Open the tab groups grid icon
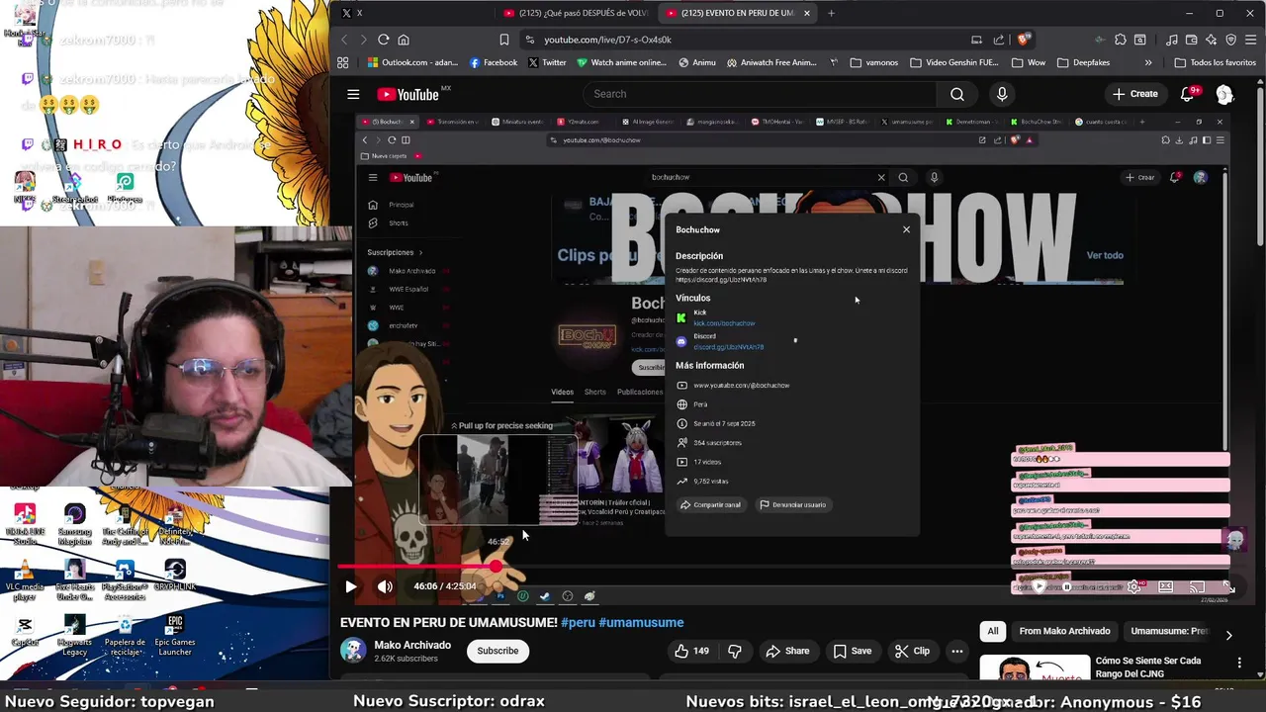Image resolution: width=1266 pixels, height=712 pixels. coord(343,62)
